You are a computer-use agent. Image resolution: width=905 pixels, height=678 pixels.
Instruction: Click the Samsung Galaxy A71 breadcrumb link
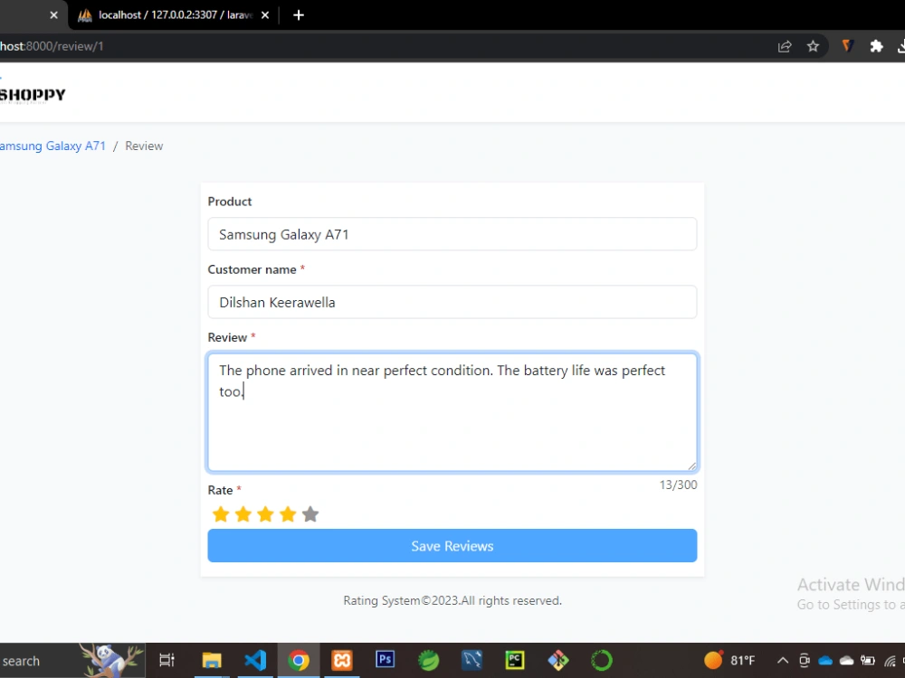52,146
